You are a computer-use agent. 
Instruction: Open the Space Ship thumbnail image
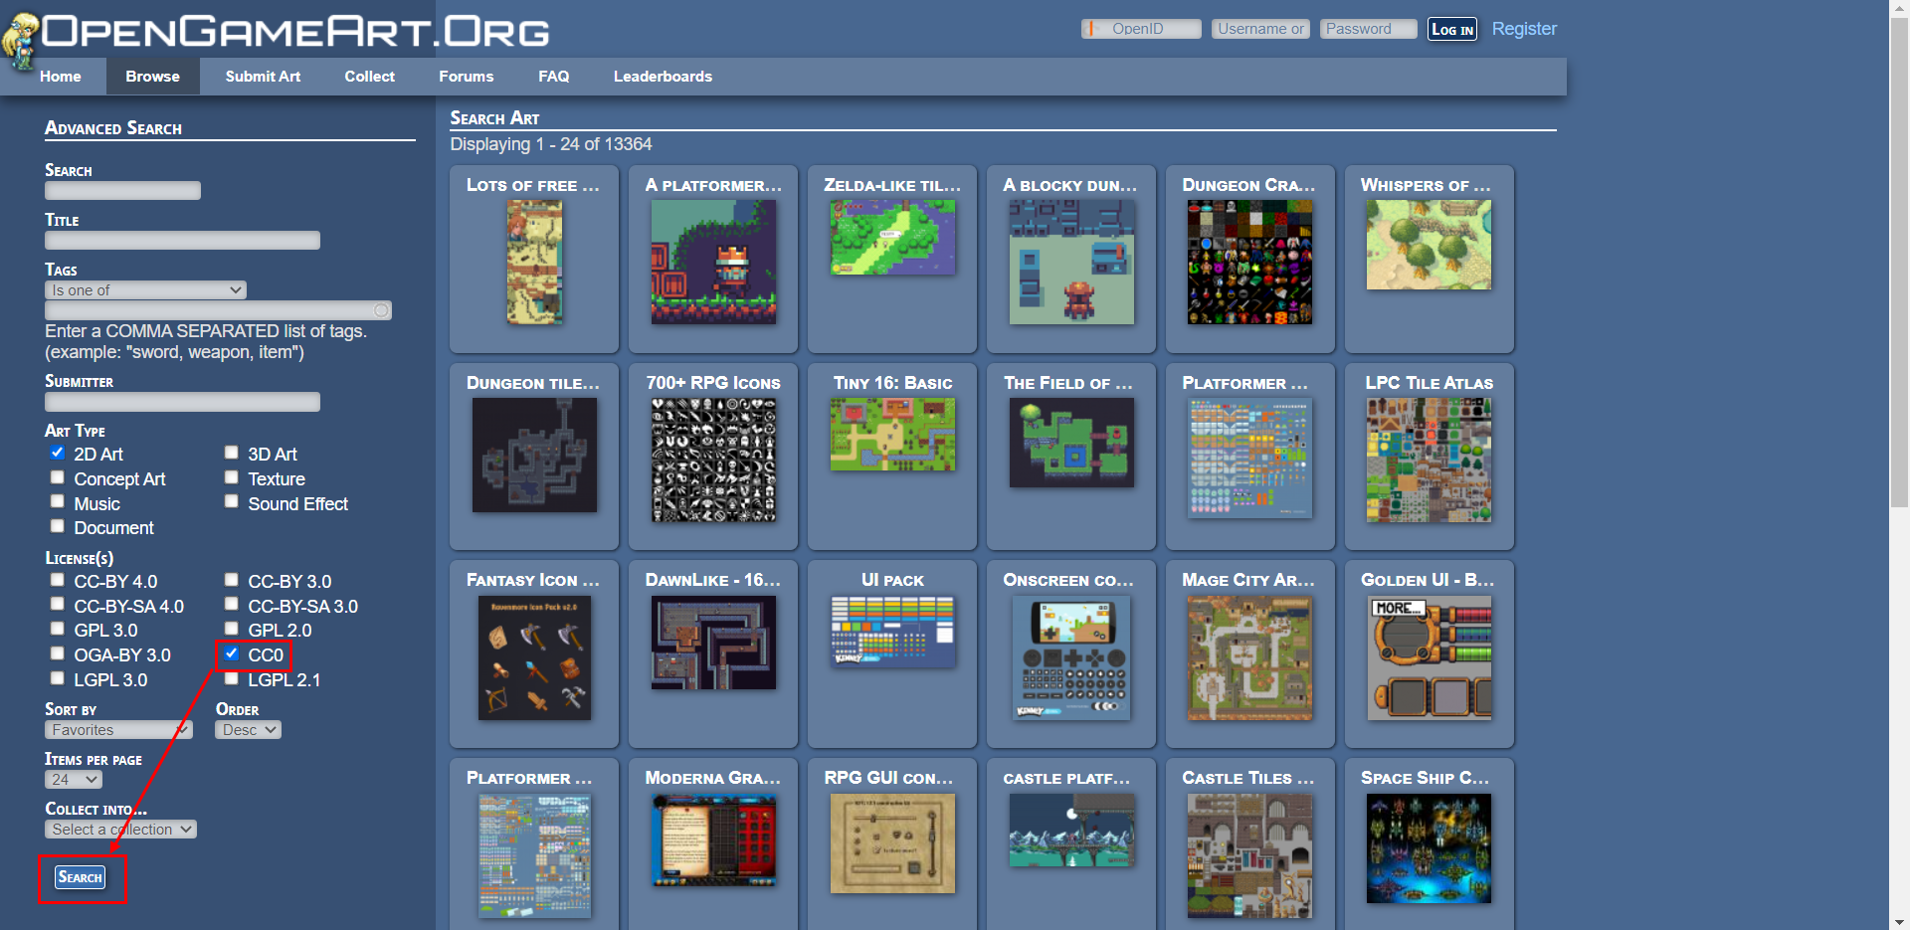pyautogui.click(x=1429, y=848)
